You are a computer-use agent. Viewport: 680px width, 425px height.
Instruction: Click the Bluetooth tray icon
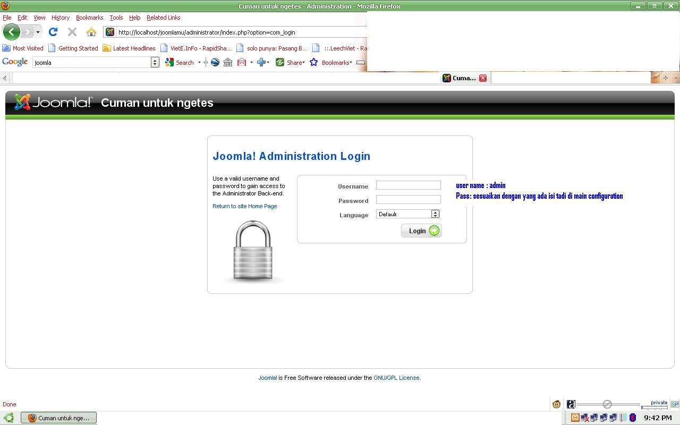[x=633, y=418]
